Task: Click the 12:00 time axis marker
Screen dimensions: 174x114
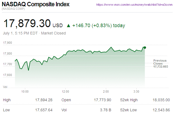Action: [x=66, y=91]
